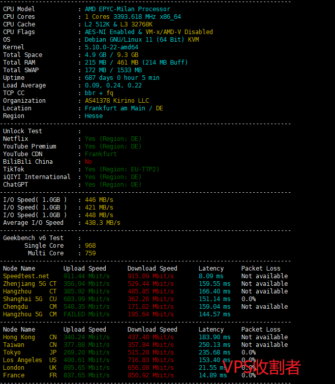Click the Netflix unlock test result
Viewport: 335px width, 384px height.
[x=113, y=139]
